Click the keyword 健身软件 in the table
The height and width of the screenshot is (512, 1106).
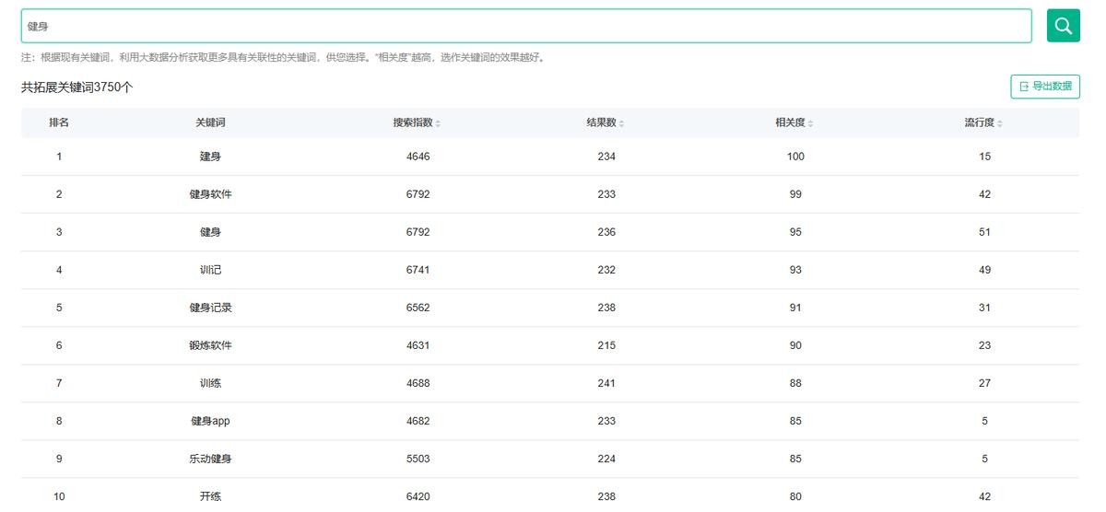pyautogui.click(x=210, y=194)
